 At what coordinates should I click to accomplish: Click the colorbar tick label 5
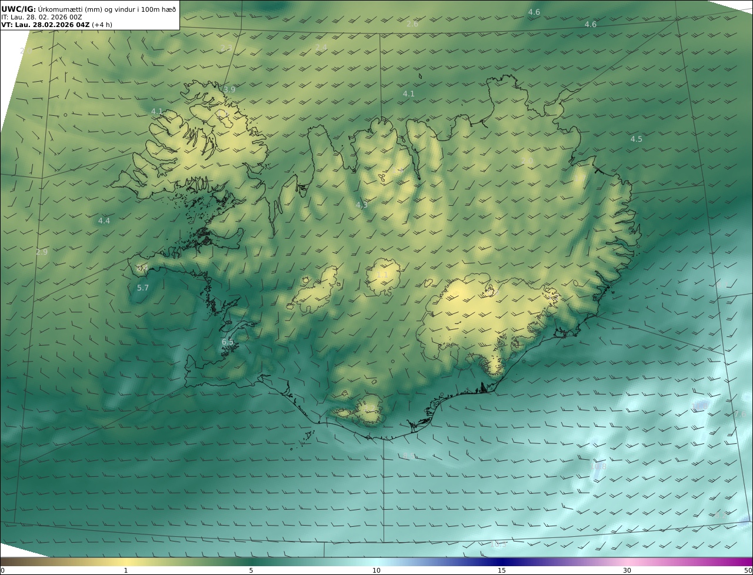click(x=251, y=571)
